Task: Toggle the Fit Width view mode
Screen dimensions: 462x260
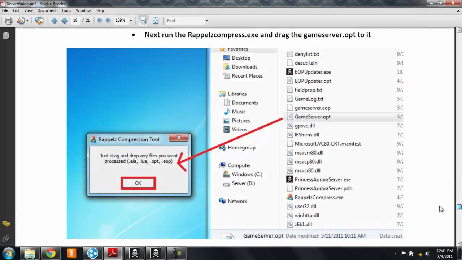Action: (x=143, y=20)
